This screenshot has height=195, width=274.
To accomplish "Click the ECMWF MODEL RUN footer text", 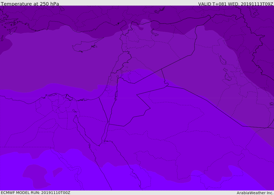I will pos(35,193).
